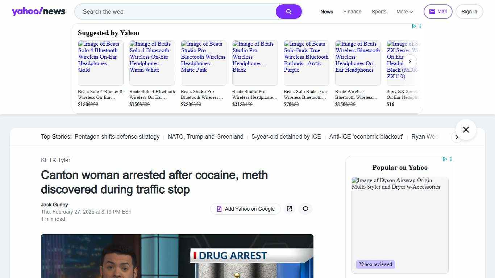Open the ad's three-dot options icon

click(420, 26)
